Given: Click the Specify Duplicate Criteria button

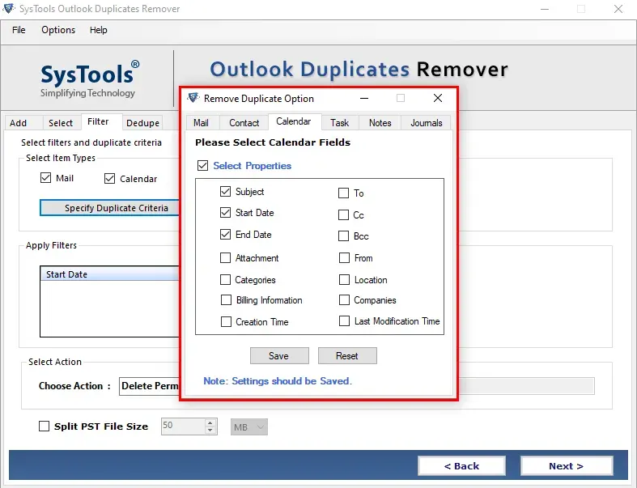Looking at the screenshot, I should point(110,208).
